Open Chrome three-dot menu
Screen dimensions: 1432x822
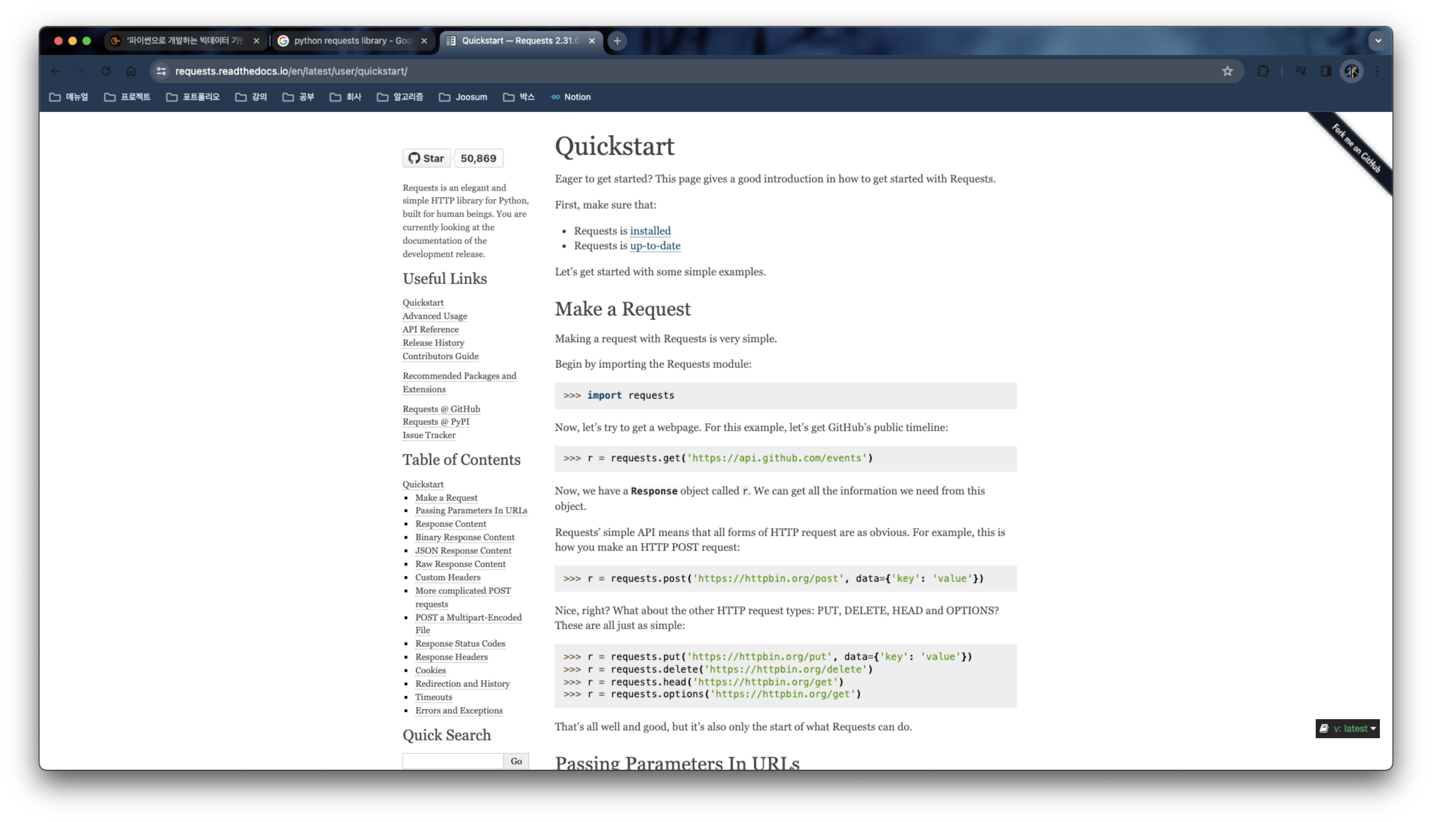[1377, 71]
